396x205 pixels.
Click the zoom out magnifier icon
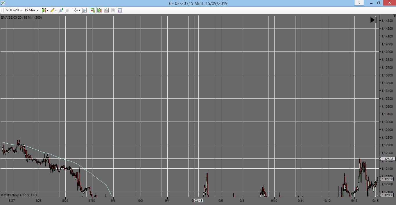tap(67, 10)
